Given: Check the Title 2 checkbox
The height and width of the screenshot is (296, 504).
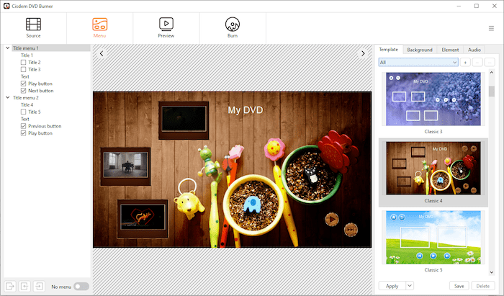Looking at the screenshot, I should click(x=24, y=63).
